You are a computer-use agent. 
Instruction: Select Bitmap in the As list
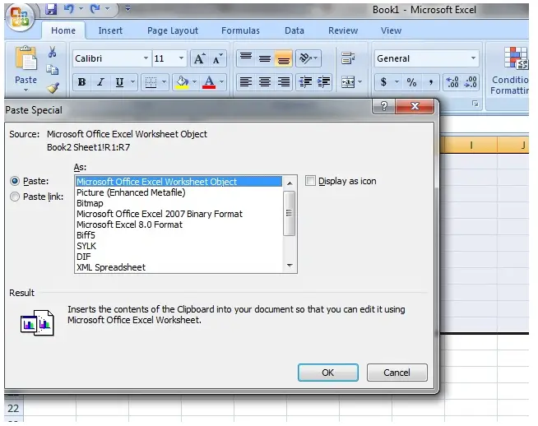90,203
